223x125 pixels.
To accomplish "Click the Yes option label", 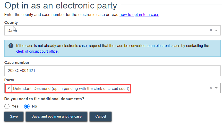I will [x=15, y=106].
